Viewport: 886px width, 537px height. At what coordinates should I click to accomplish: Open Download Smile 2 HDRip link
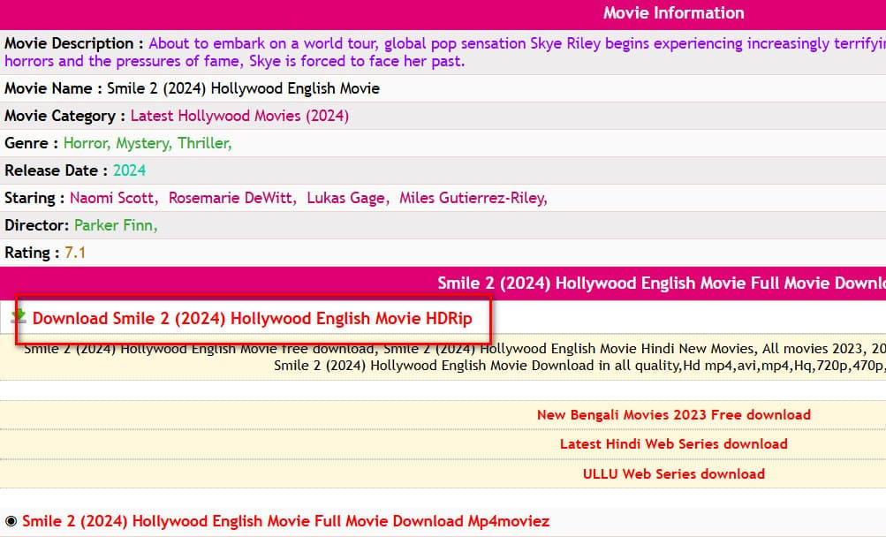pyautogui.click(x=252, y=319)
